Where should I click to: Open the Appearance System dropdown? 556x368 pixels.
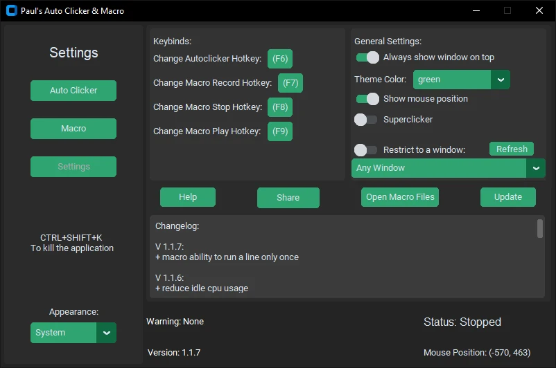[106, 333]
